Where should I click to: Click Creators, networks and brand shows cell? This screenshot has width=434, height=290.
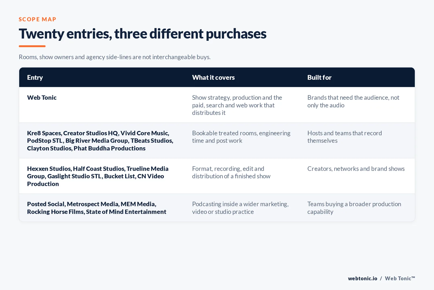tap(356, 169)
